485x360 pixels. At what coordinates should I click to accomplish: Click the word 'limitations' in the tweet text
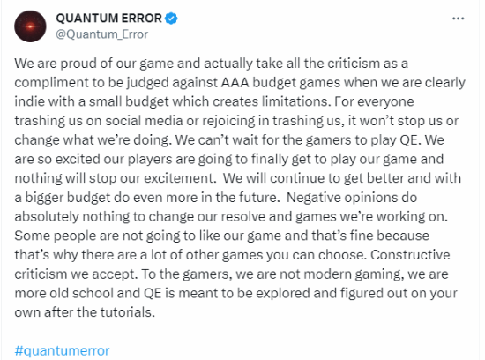click(x=295, y=101)
